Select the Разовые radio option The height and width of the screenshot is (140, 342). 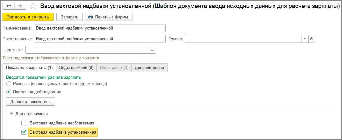click(x=9, y=84)
